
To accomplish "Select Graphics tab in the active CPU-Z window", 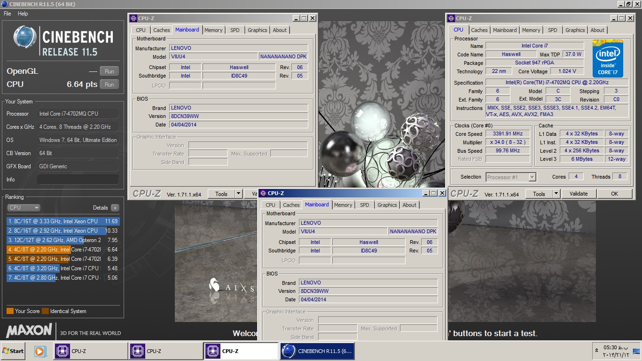I will click(x=387, y=205).
